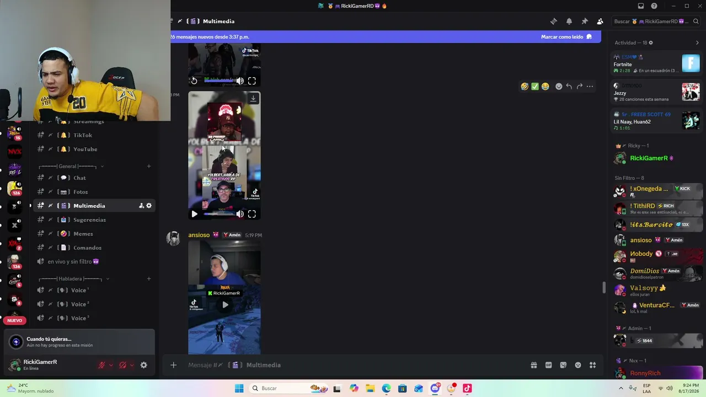
Task: Open microphone input options arrow
Action: coord(111,365)
